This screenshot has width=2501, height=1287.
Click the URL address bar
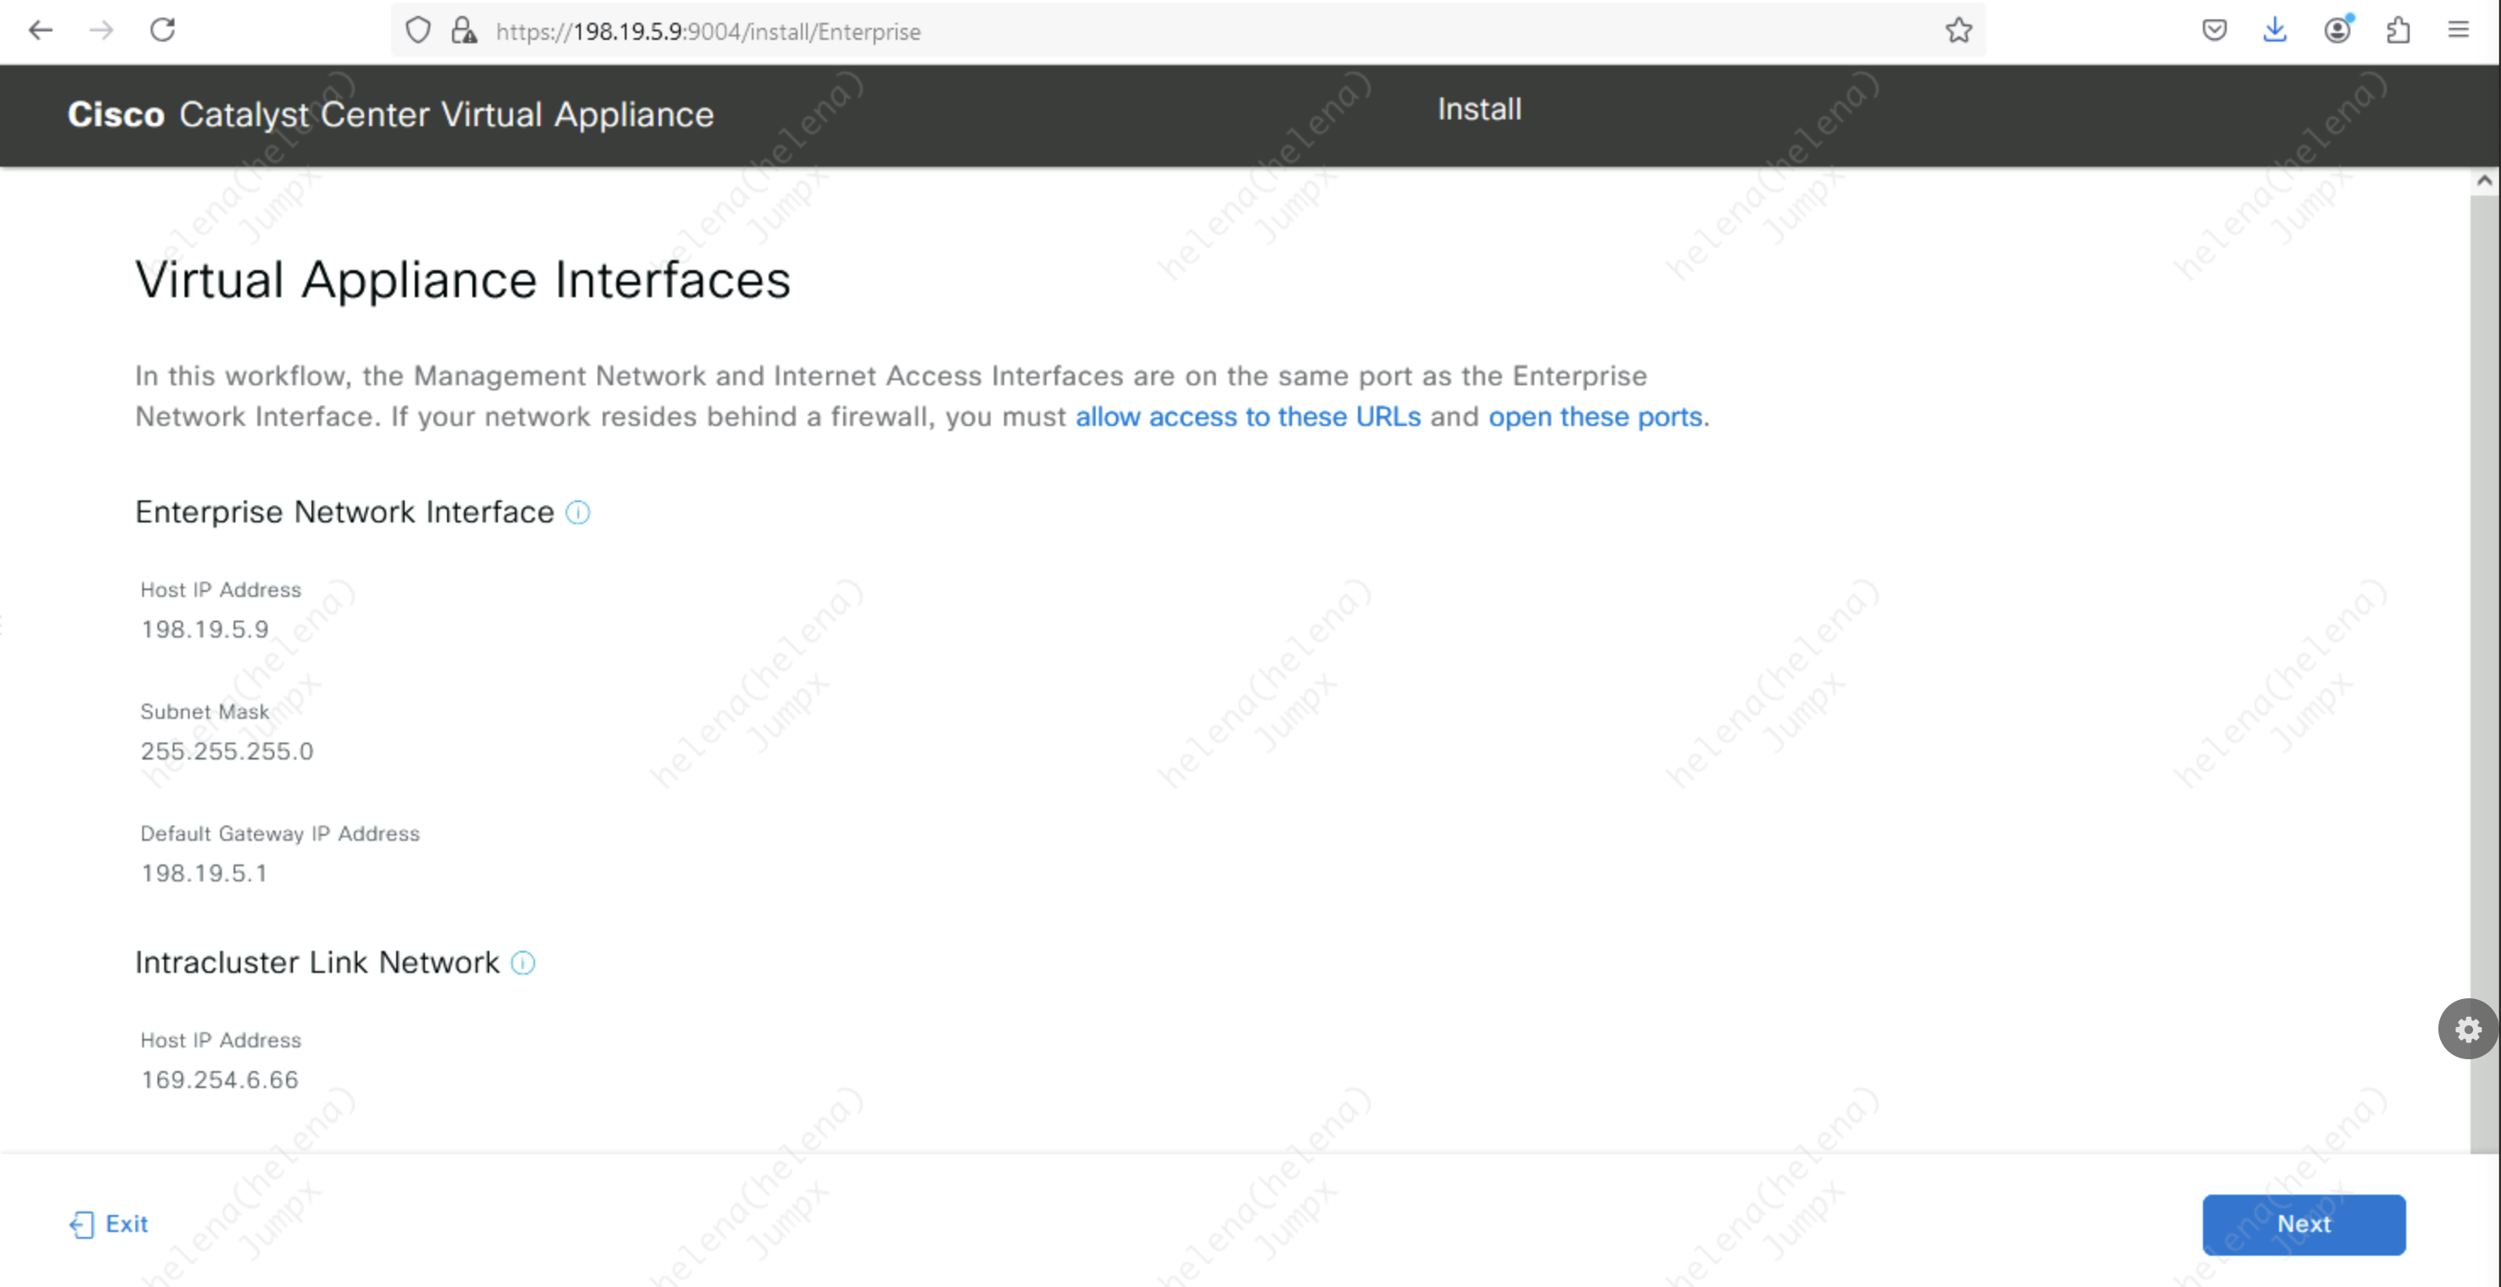[1165, 31]
